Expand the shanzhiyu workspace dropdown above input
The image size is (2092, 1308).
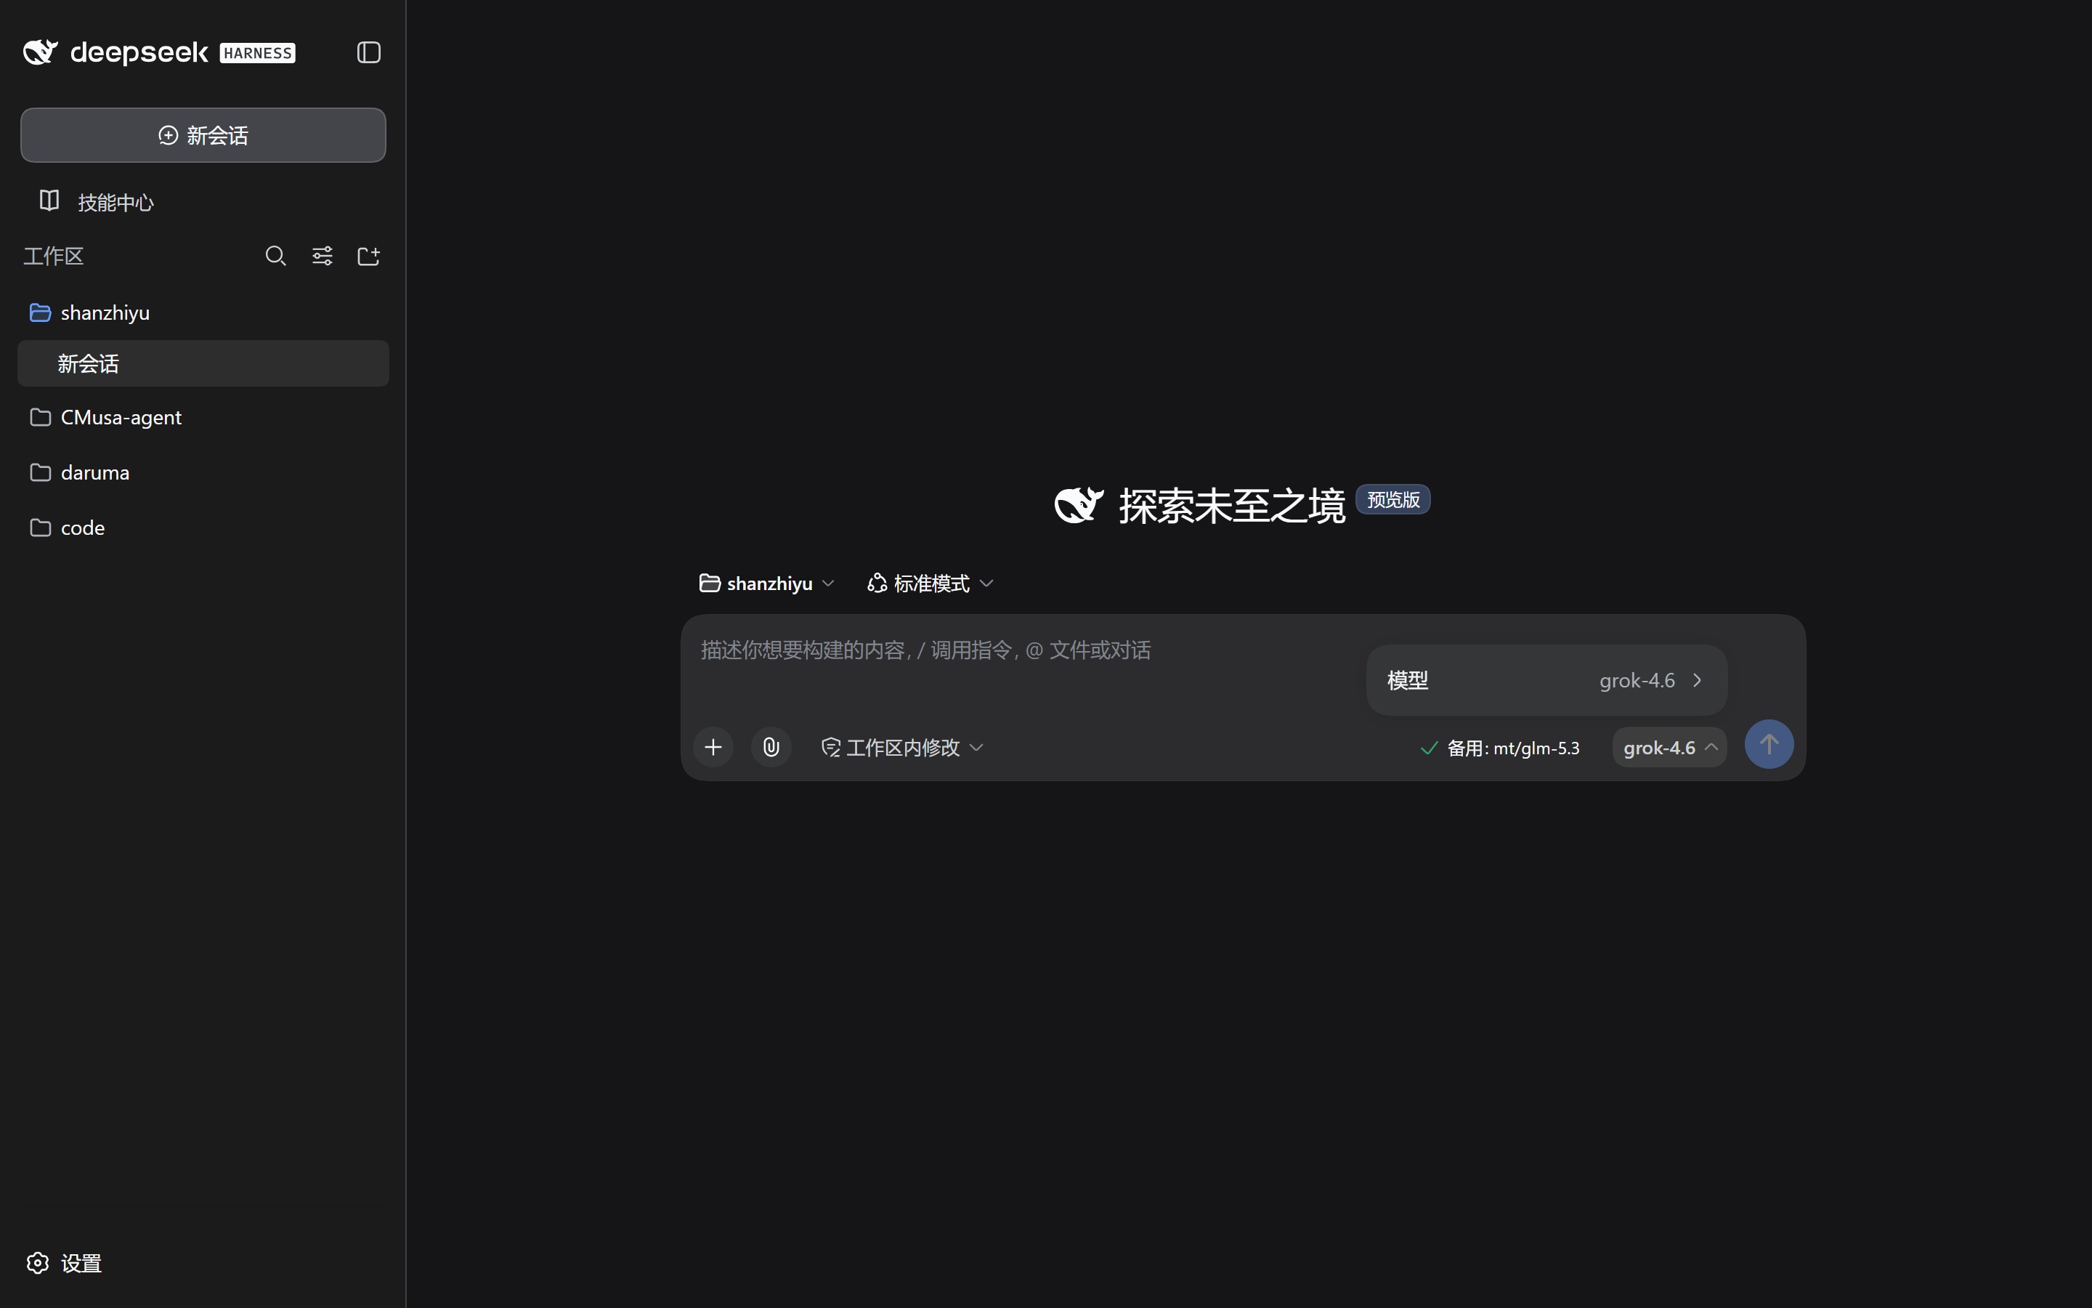(x=767, y=583)
